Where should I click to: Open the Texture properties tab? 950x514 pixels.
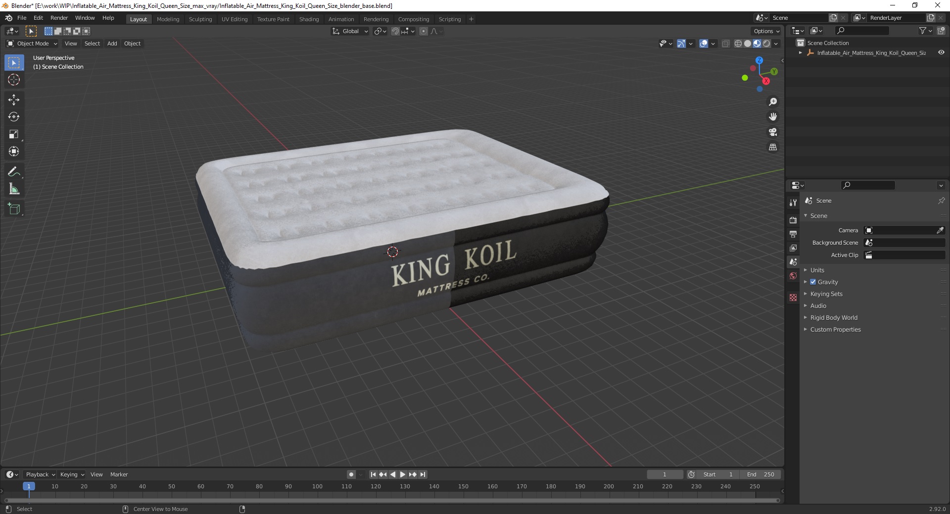tap(793, 298)
